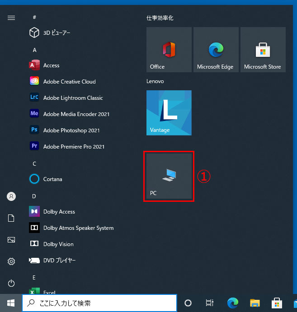This screenshot has width=297, height=312.
Task: Click the 仕事効率化 group title
Action: (x=160, y=18)
